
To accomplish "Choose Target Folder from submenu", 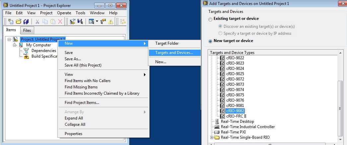I will (174, 43).
